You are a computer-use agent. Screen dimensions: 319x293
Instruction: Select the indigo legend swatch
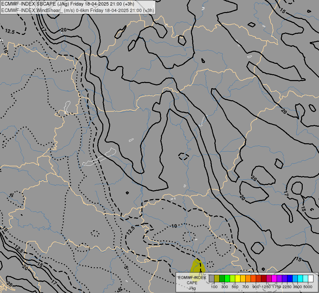[284, 279]
